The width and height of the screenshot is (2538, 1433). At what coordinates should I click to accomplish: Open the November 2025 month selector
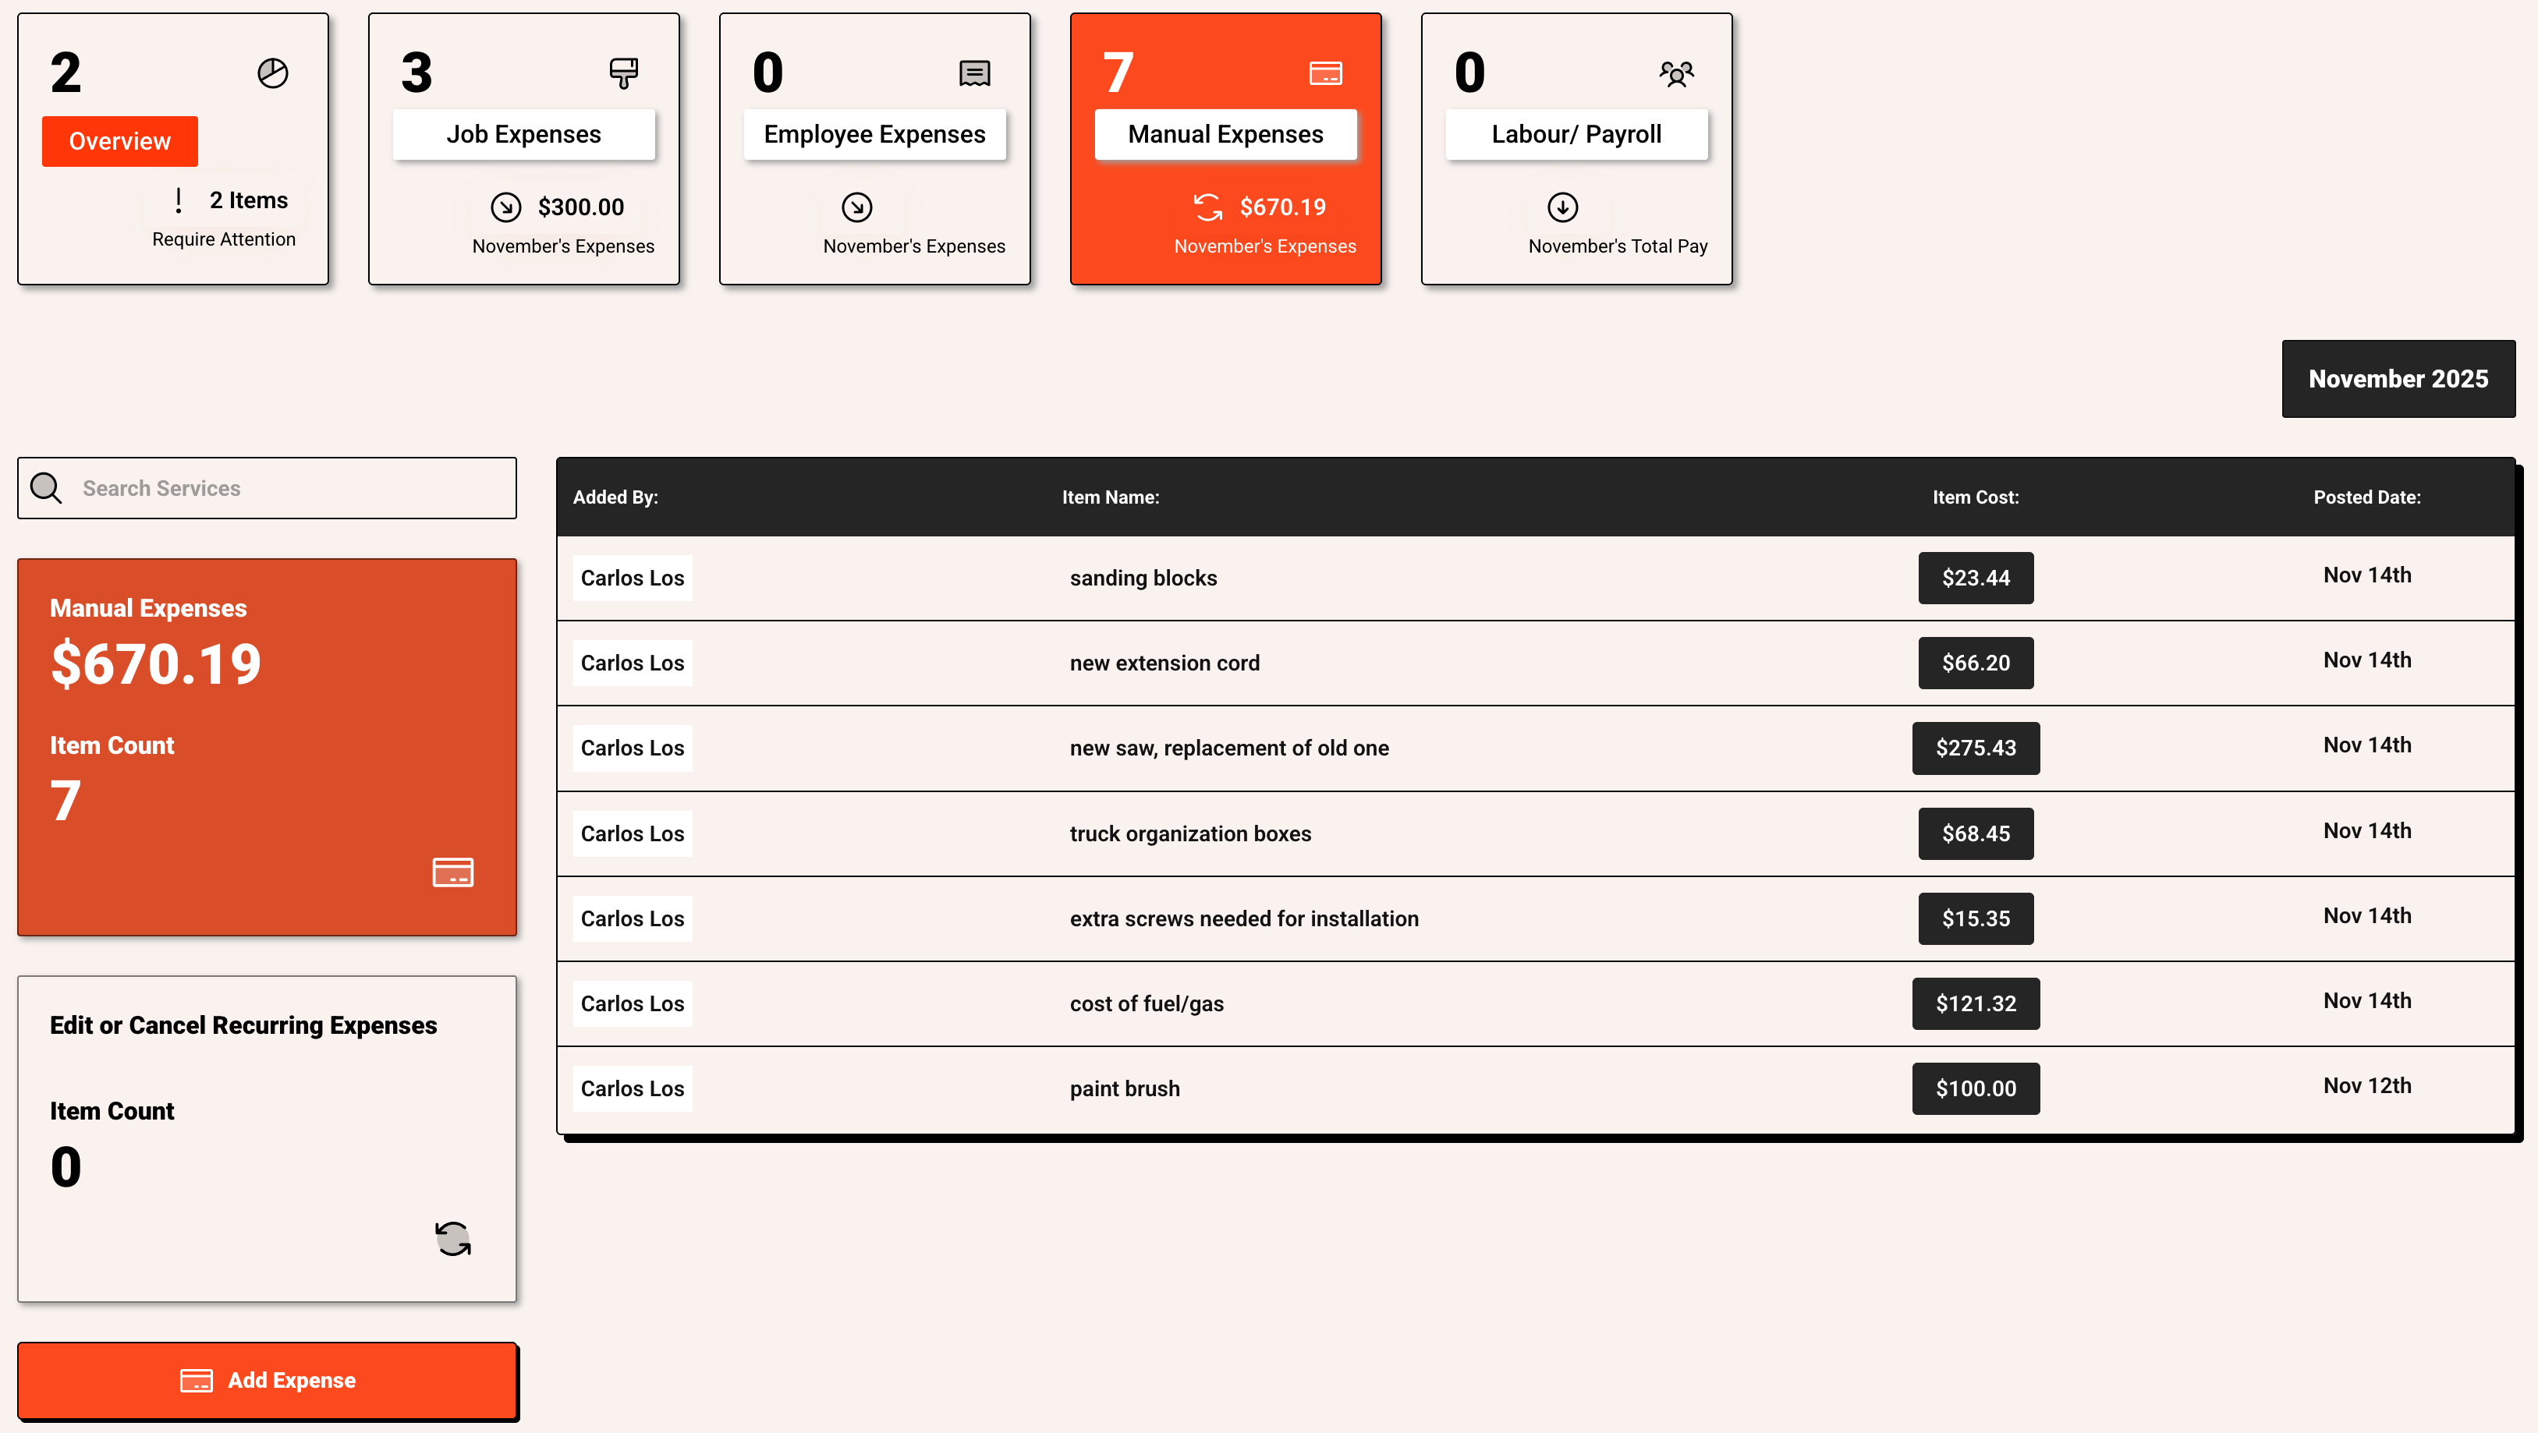(2397, 378)
